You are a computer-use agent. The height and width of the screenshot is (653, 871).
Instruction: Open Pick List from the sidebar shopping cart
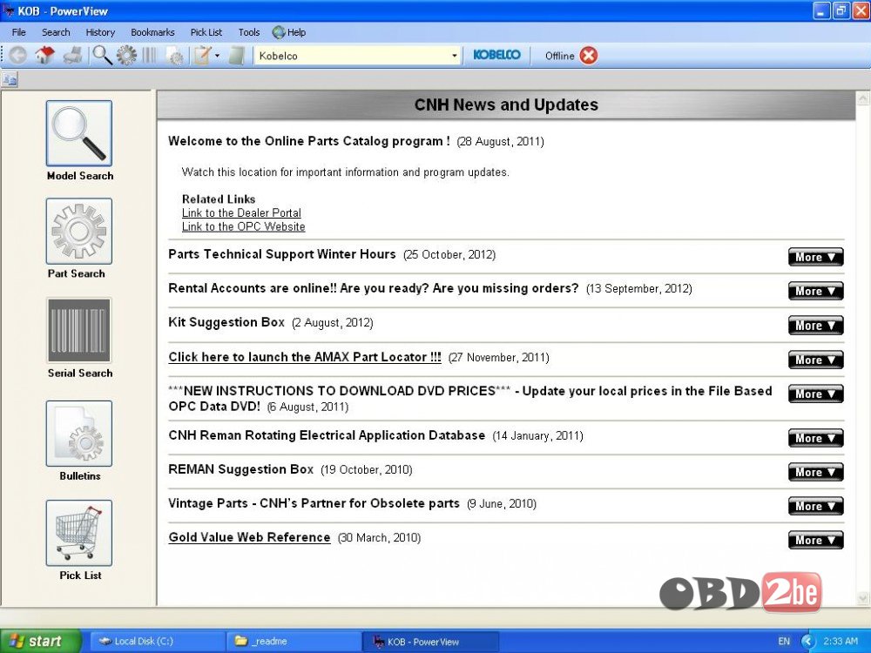click(79, 533)
